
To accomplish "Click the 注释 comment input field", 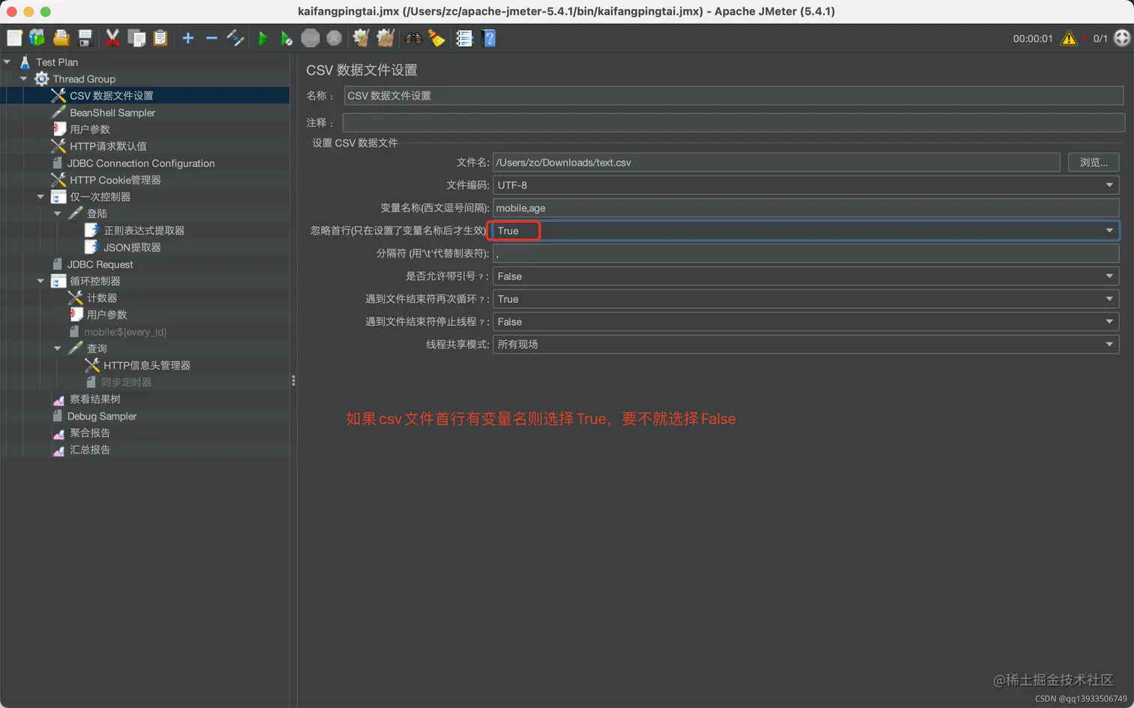I will (733, 122).
